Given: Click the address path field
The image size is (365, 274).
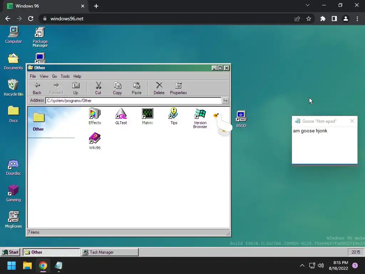Looking at the screenshot, I should pyautogui.click(x=133, y=101).
